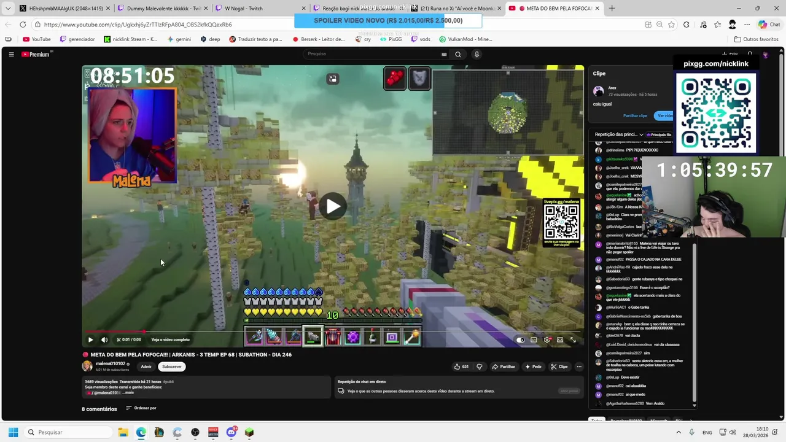Screen dimensions: 786x442
Task: Play the clip with the center play button
Action: (x=332, y=206)
